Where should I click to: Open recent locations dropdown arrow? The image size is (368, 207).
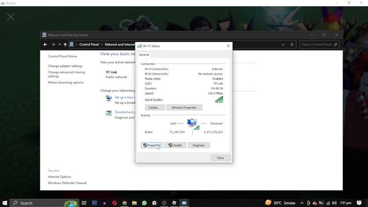59,44
